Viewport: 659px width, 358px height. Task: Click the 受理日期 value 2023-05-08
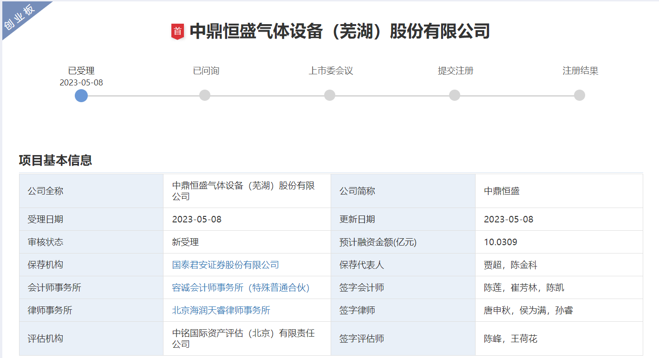(197, 219)
